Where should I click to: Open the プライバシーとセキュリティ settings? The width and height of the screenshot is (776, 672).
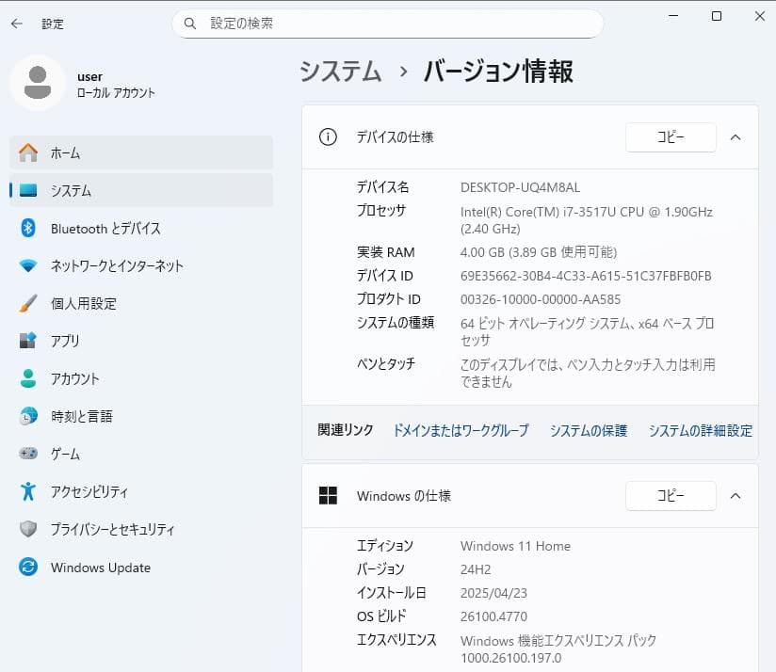click(113, 529)
